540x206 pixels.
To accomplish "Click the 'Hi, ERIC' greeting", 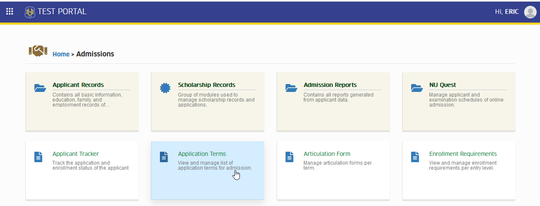I will (x=507, y=12).
